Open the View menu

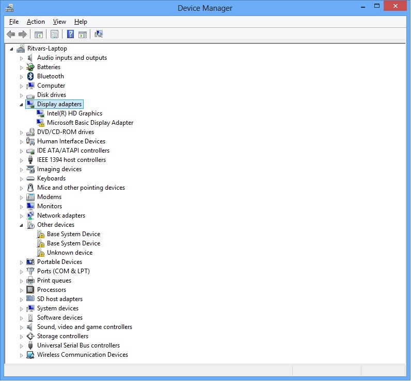pos(59,22)
